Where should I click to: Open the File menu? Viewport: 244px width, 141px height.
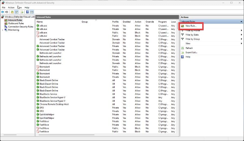point(4,8)
